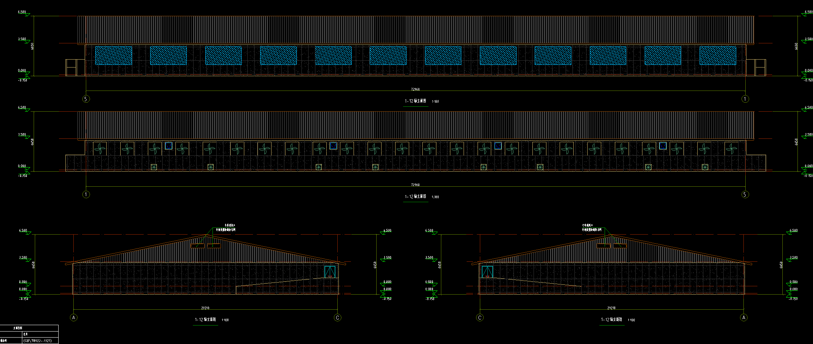The width and height of the screenshot is (813, 344).
Task: Select the cyan door in the left gable elevation
Action: pyautogui.click(x=330, y=272)
